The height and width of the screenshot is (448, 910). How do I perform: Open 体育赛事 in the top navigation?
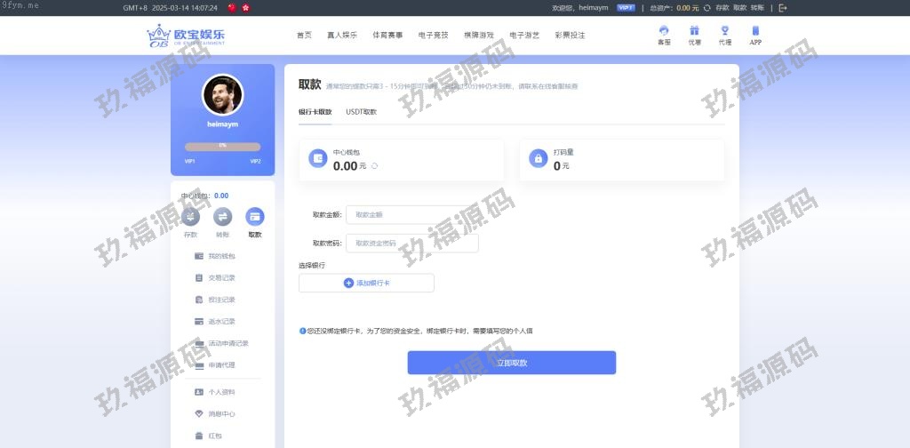(x=387, y=36)
